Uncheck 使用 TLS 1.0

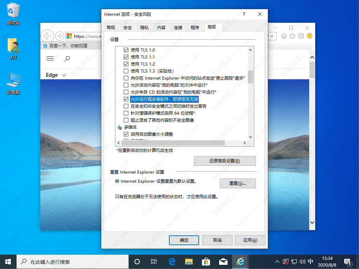click(125, 50)
